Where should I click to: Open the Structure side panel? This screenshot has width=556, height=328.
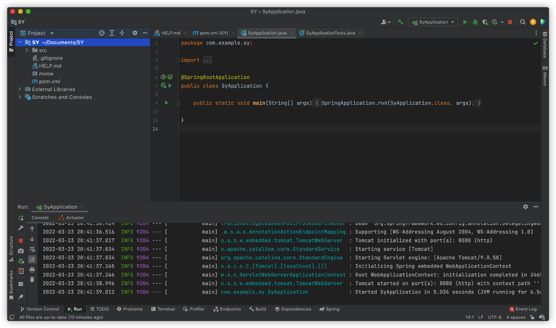click(x=11, y=248)
